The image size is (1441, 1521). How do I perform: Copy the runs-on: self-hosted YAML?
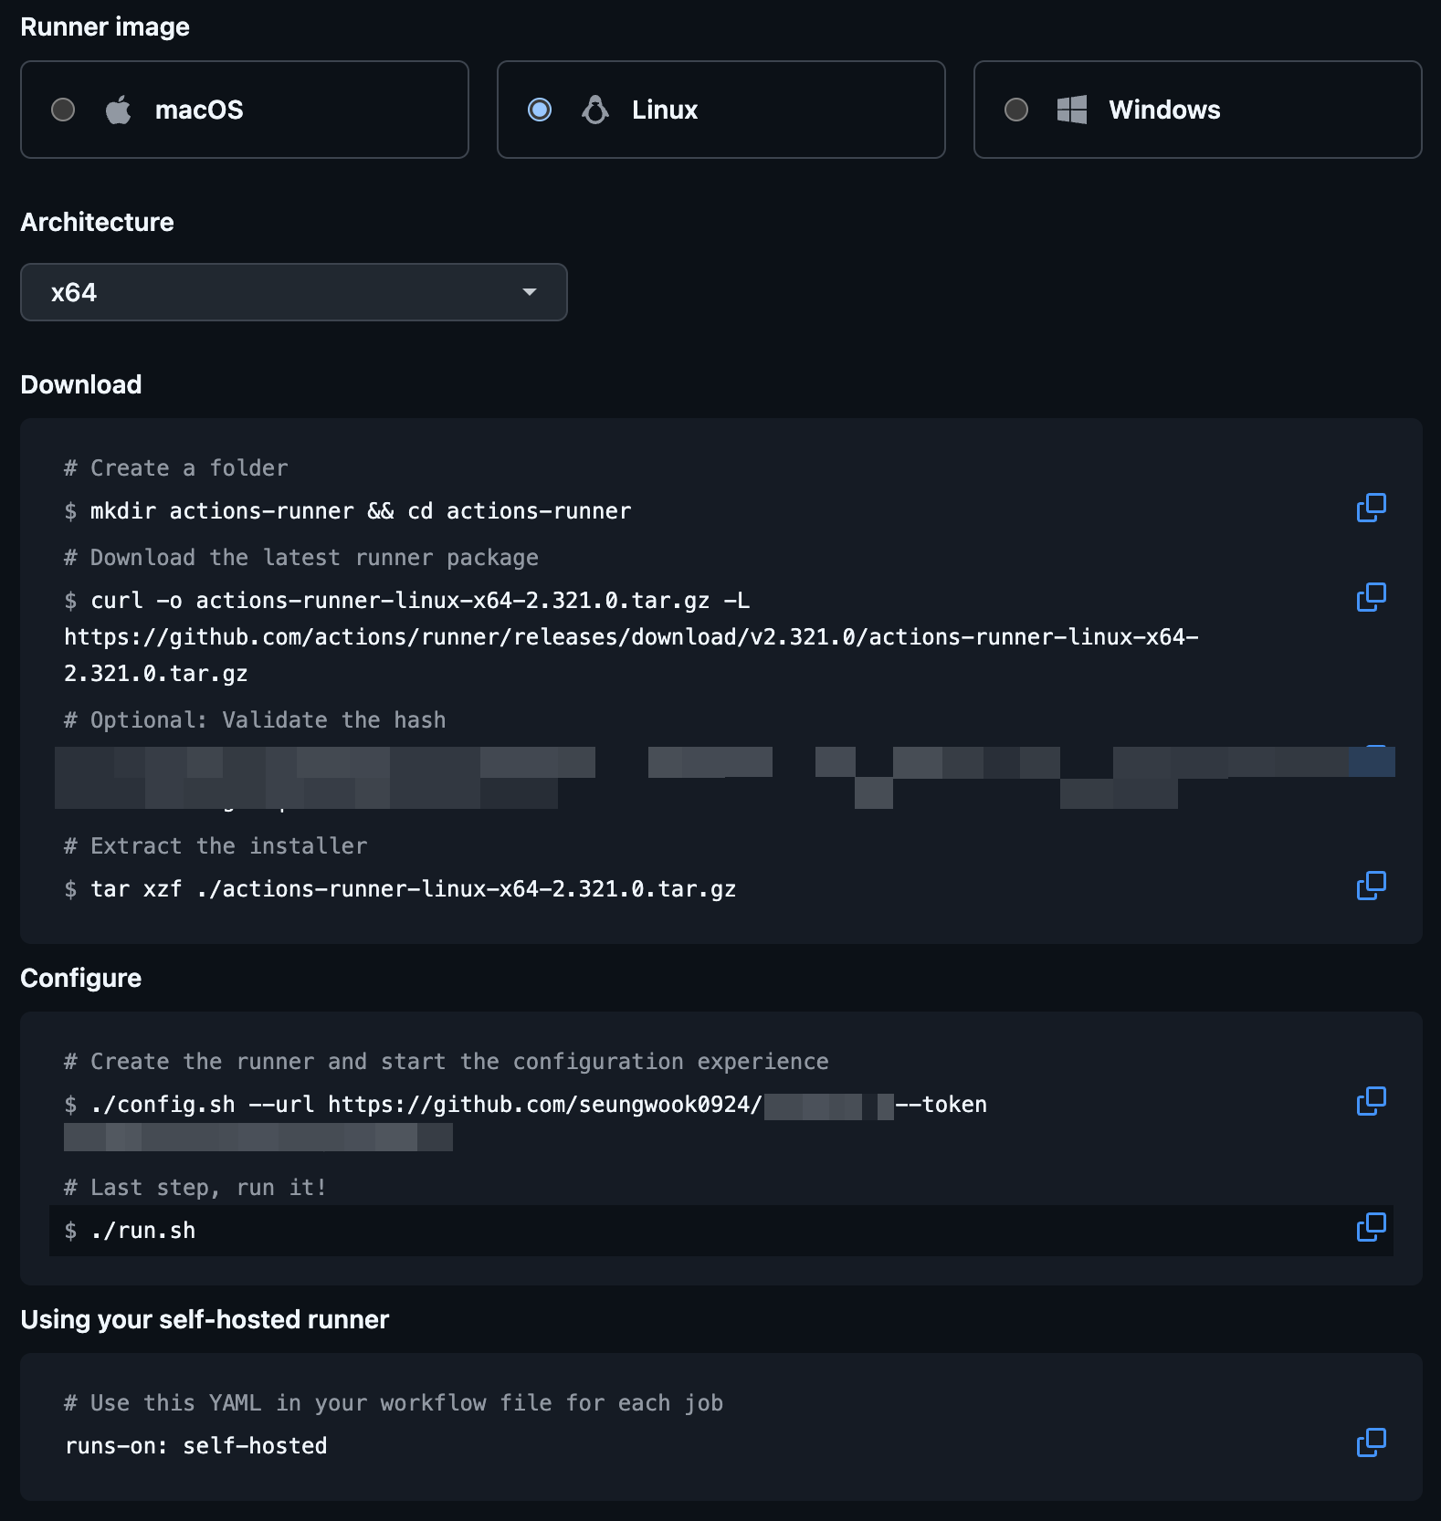point(1371,1442)
